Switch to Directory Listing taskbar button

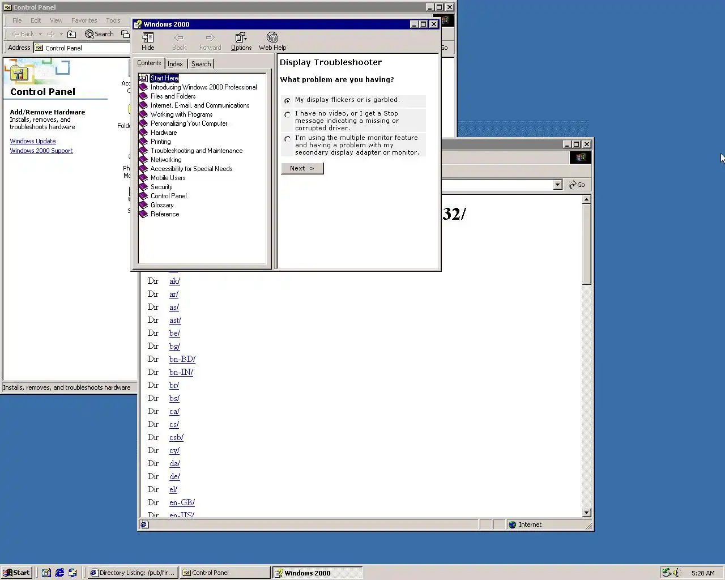(133, 573)
